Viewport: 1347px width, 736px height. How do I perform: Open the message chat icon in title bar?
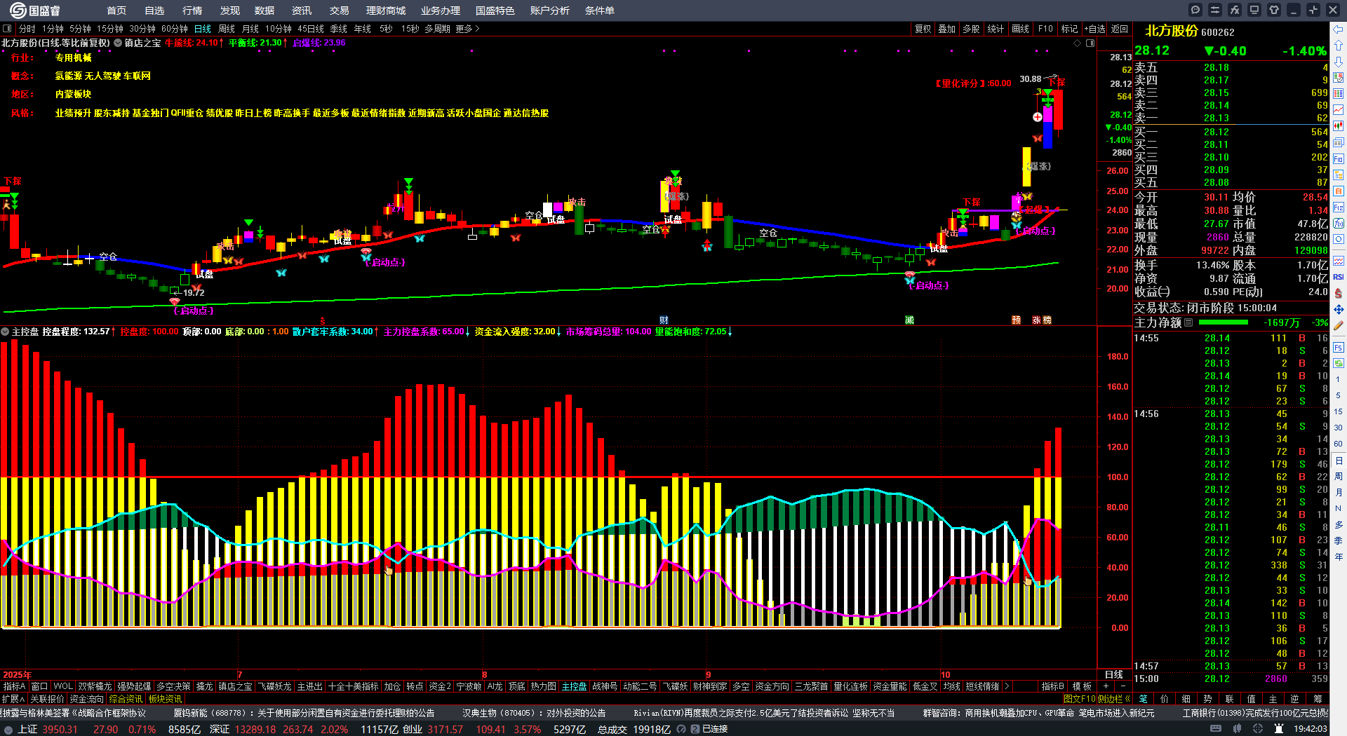(1195, 10)
